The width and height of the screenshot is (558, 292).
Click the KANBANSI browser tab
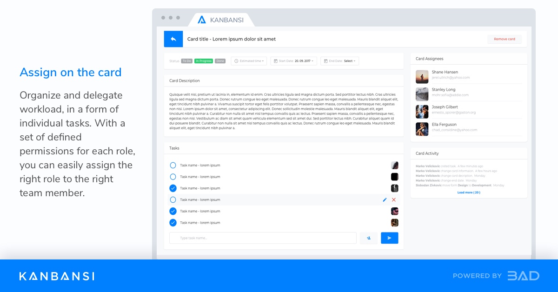click(x=221, y=20)
